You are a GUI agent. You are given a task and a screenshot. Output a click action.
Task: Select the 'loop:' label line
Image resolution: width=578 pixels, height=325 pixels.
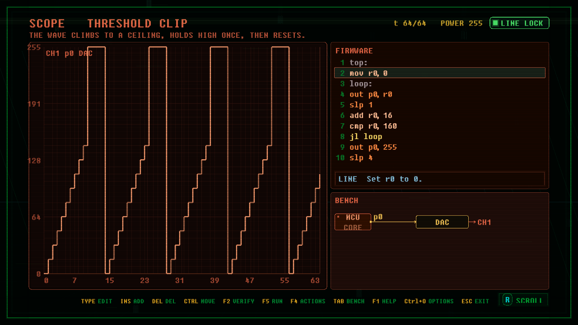[x=440, y=84]
